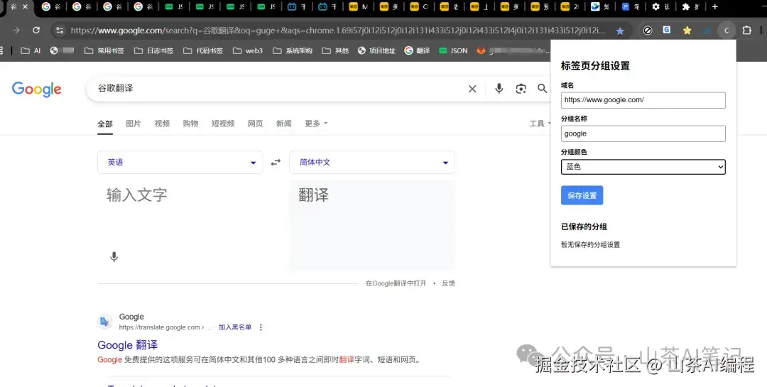Open the 代码书签 bookmarks folder

click(203, 50)
